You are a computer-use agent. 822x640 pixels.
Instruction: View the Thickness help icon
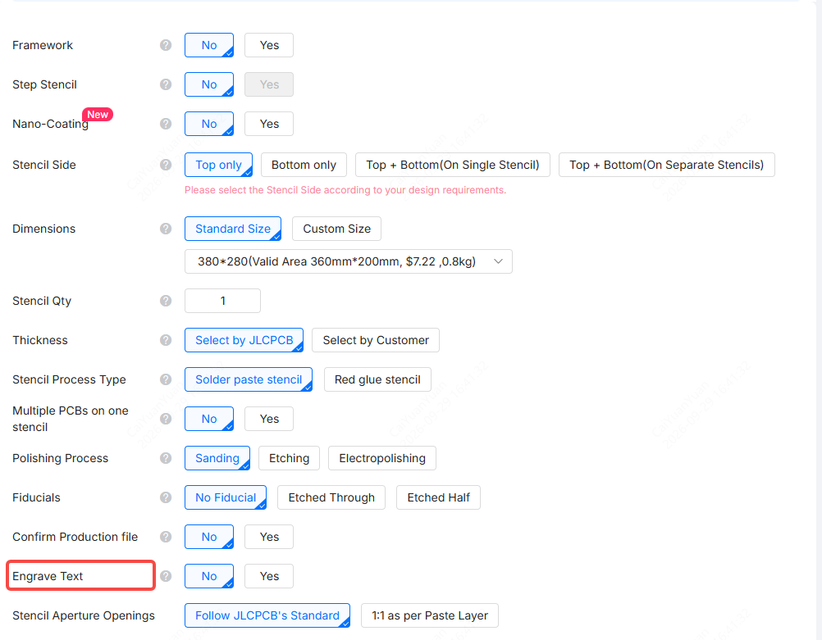pyautogui.click(x=166, y=340)
